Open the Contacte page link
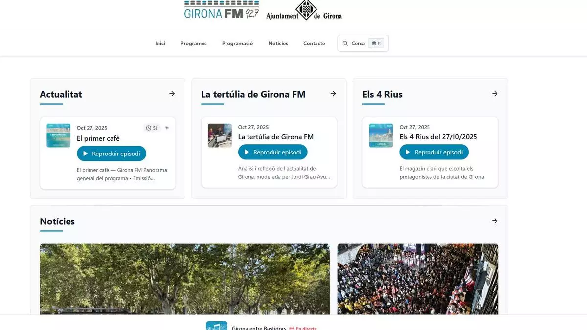Screen dimensions: 587x330 [x=314, y=44]
